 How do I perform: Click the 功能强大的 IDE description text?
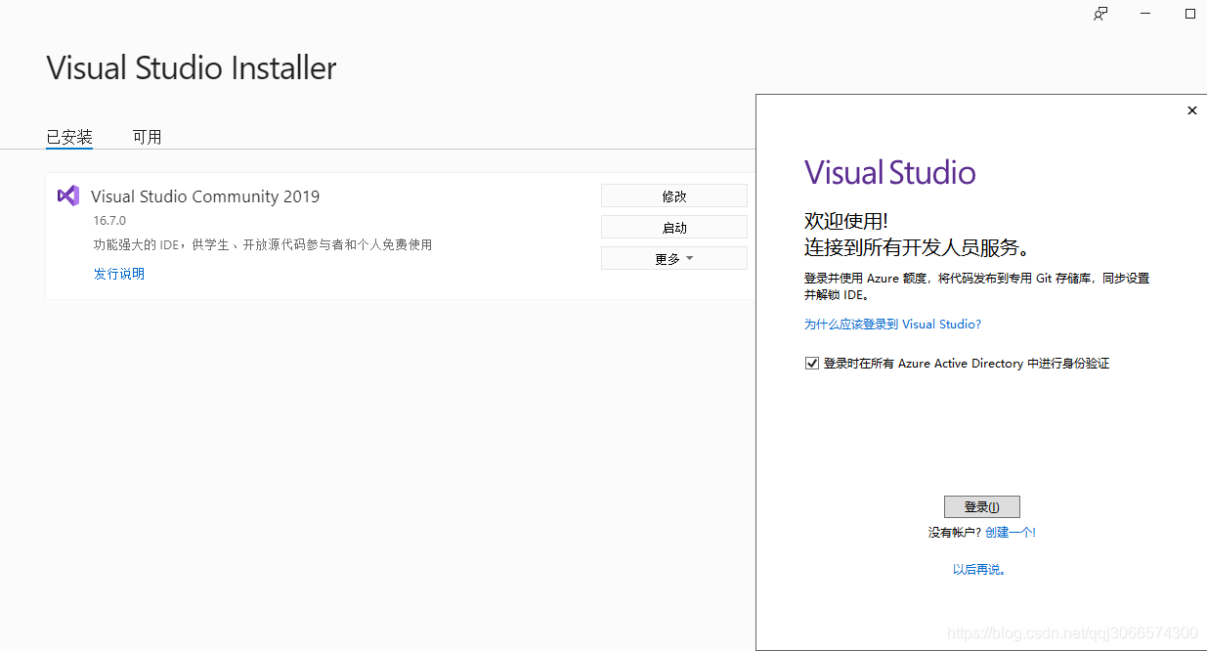(x=263, y=244)
